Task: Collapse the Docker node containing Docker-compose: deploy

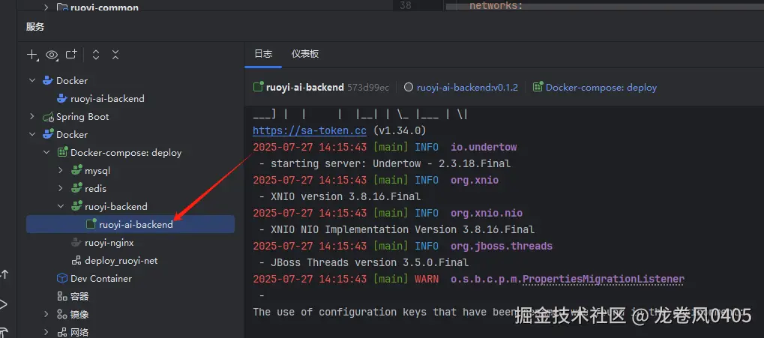Action: [32, 134]
